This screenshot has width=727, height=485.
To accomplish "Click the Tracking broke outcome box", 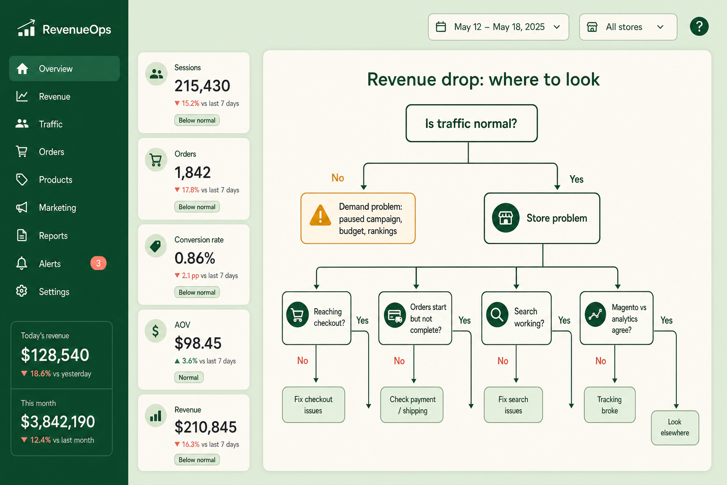I will click(x=610, y=405).
